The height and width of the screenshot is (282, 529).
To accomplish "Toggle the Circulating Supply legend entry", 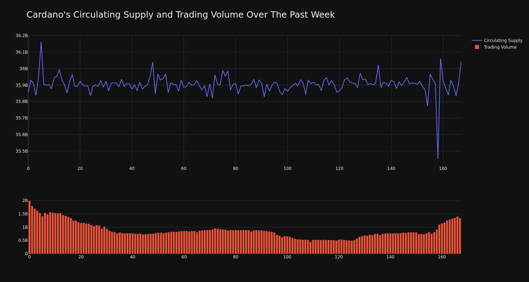I will 497,41.
